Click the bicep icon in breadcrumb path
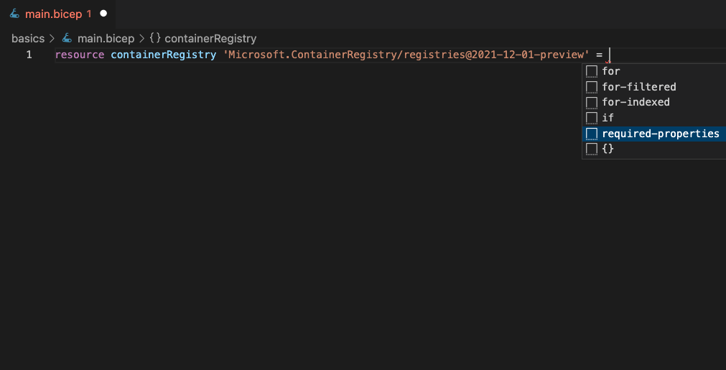Viewport: 726px width, 370px height. point(67,38)
